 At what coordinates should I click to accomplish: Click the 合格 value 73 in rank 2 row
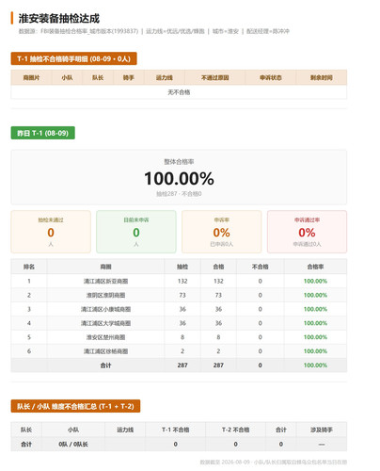click(218, 295)
